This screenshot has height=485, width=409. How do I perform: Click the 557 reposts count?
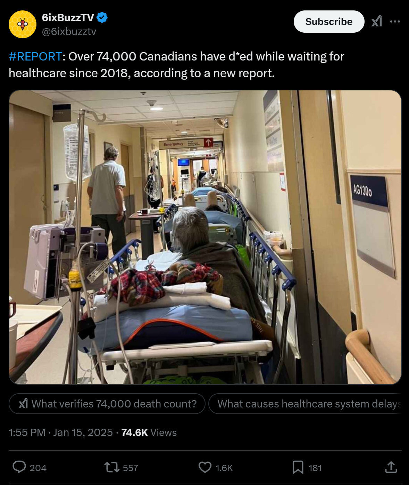[x=130, y=468]
